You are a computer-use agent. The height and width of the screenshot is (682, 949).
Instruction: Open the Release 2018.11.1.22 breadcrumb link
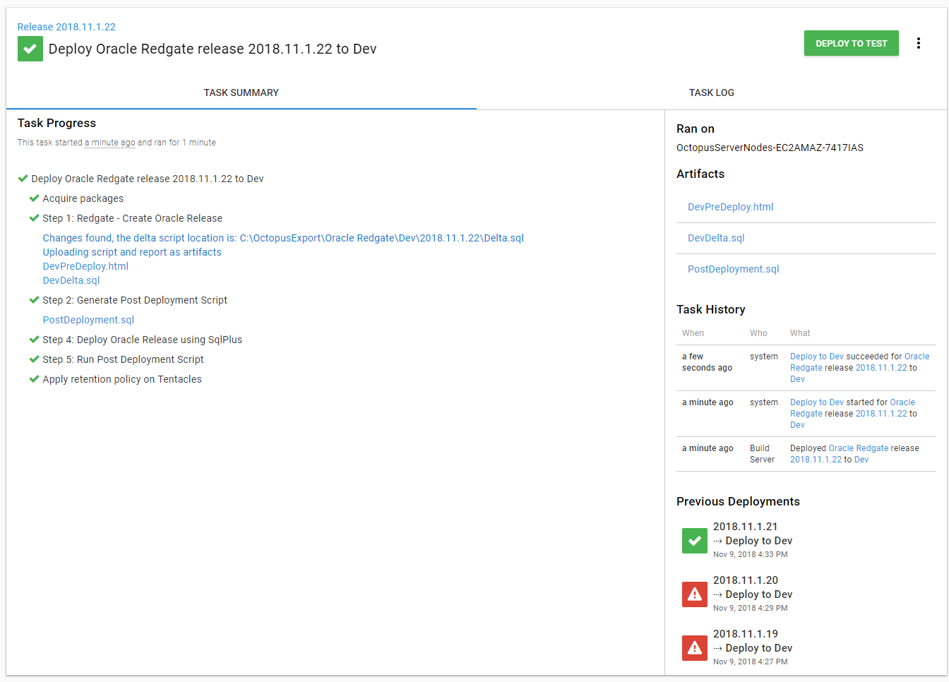coord(66,27)
